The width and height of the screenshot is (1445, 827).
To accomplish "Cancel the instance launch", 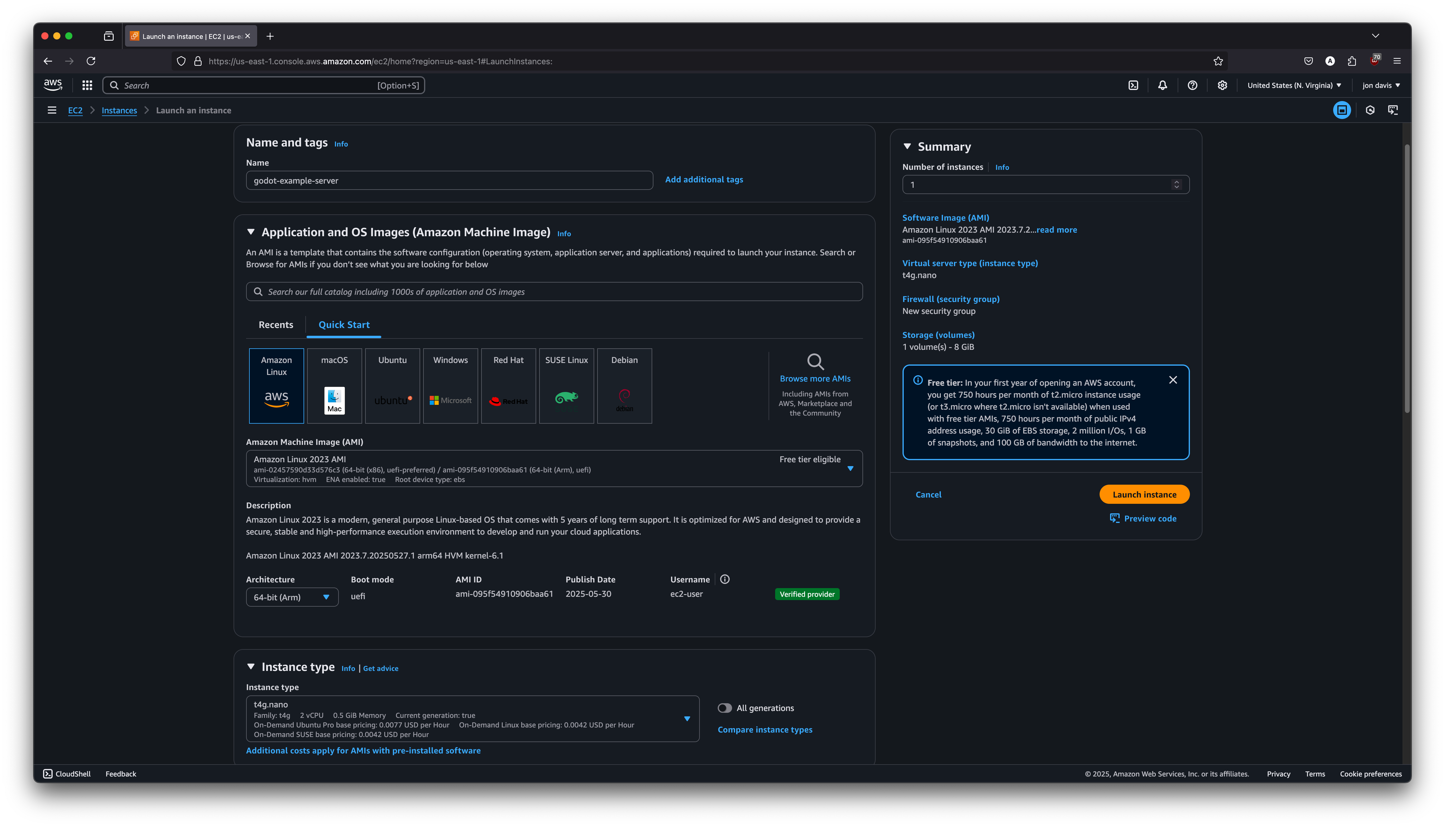I will (928, 494).
